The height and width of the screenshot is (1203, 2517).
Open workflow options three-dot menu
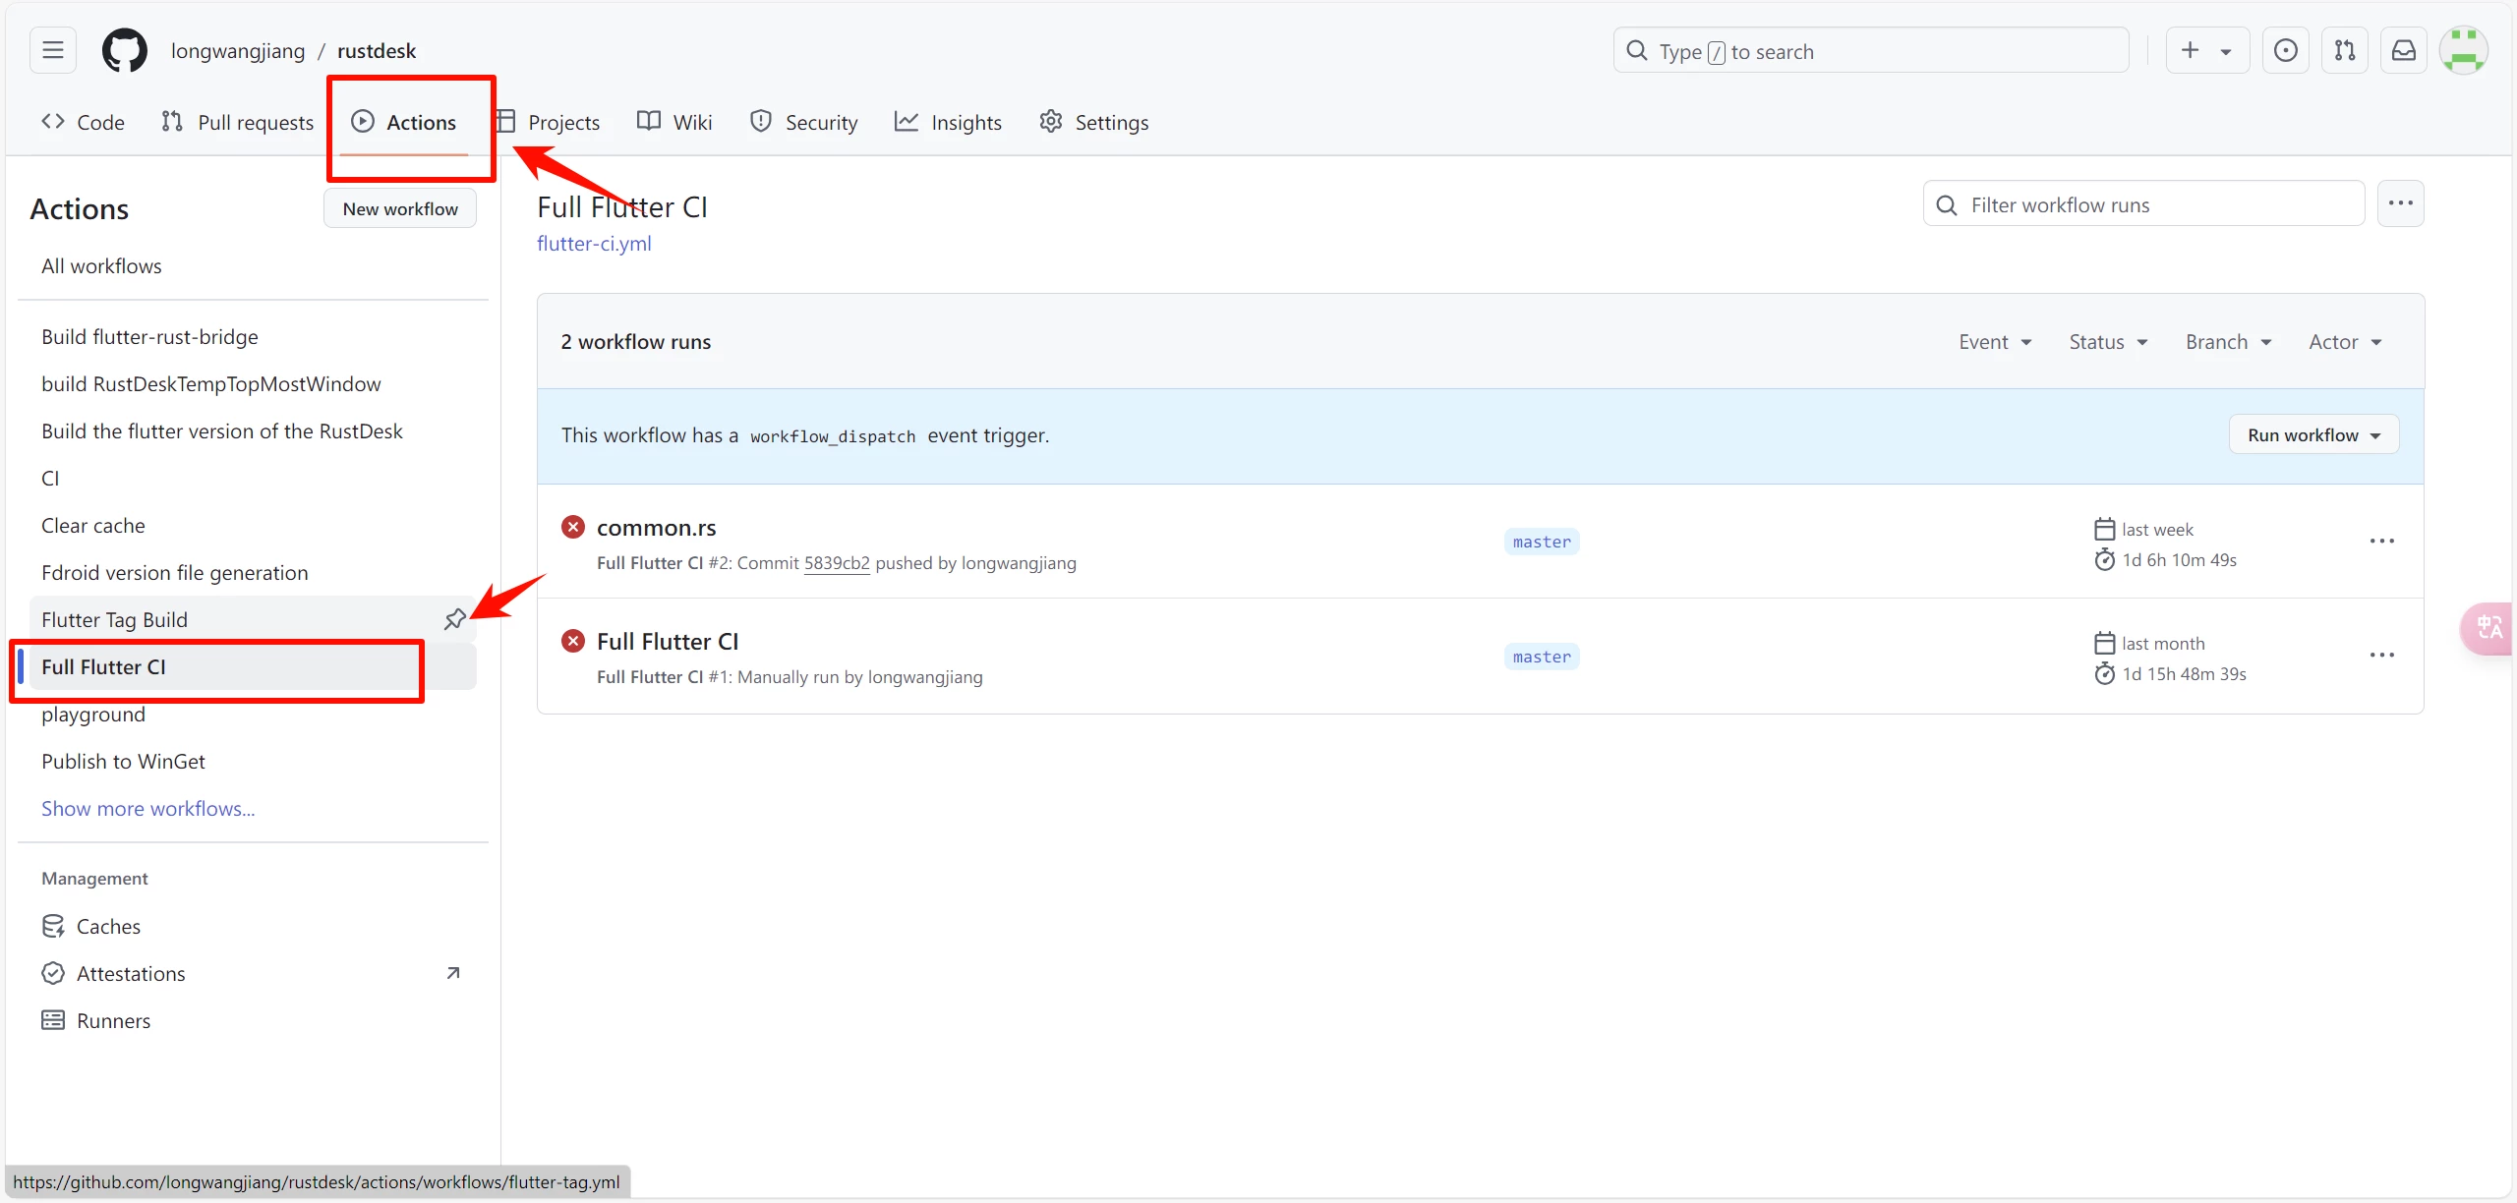(2400, 203)
